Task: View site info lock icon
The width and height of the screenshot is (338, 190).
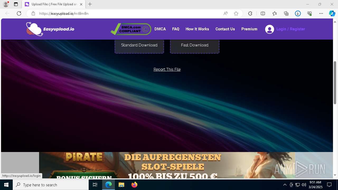Action: click(33, 13)
